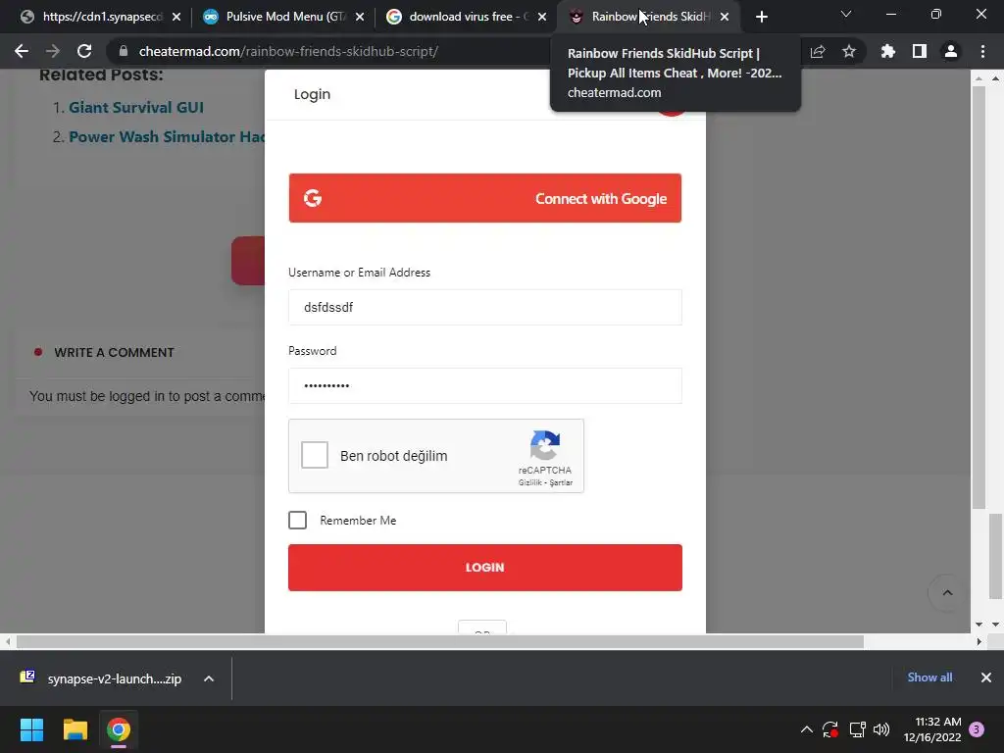Go back to previous page

pyautogui.click(x=22, y=51)
